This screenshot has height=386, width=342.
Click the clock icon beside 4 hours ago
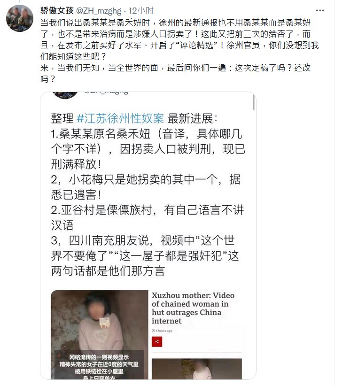click(153, 331)
